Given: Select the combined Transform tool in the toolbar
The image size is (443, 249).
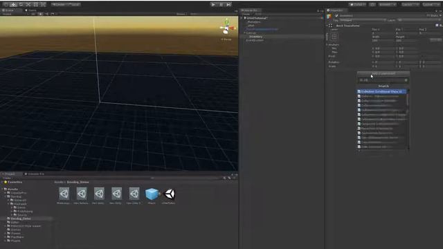Looking at the screenshot, I should tap(43, 5).
